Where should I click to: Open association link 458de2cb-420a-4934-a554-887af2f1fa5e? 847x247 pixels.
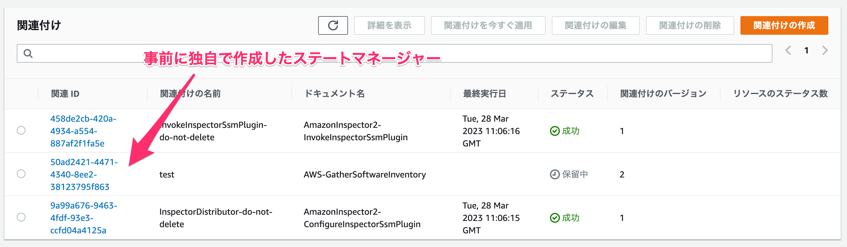(x=83, y=131)
